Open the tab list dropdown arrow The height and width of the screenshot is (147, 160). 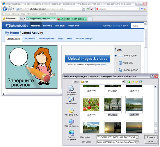(x=24, y=19)
